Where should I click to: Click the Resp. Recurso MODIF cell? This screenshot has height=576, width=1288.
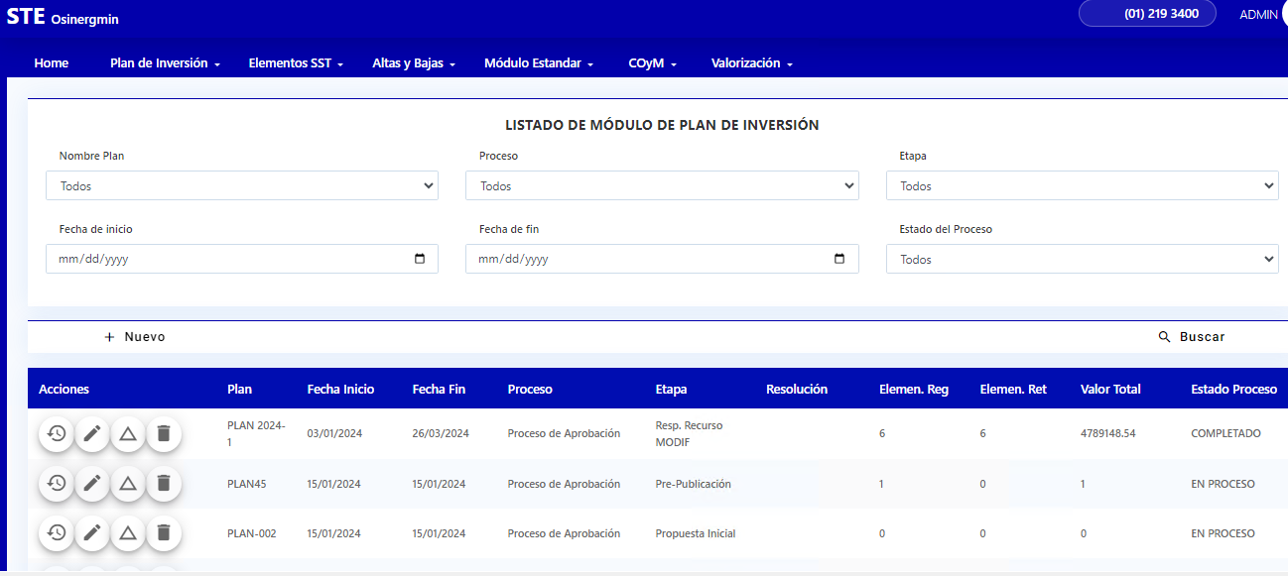click(x=690, y=433)
